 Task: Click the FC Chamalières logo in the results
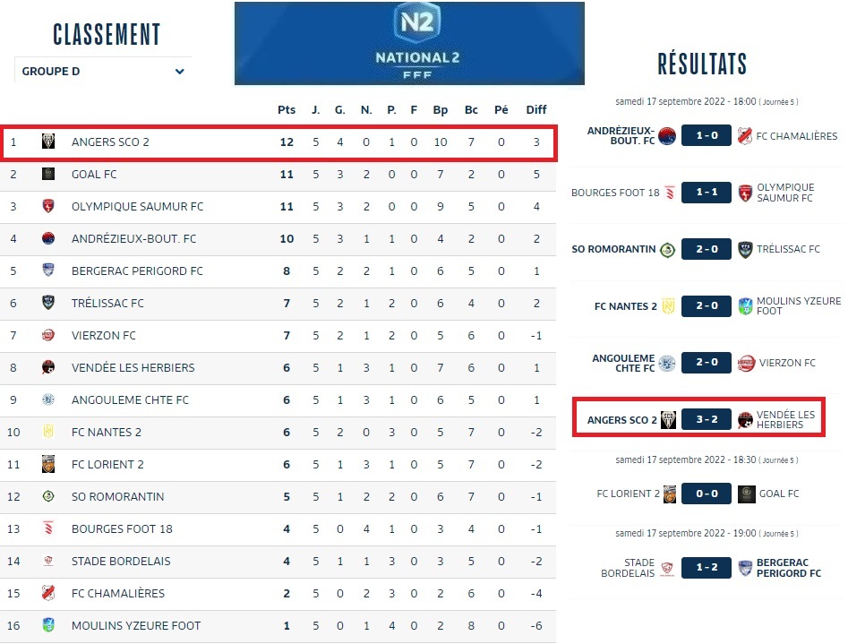click(745, 136)
